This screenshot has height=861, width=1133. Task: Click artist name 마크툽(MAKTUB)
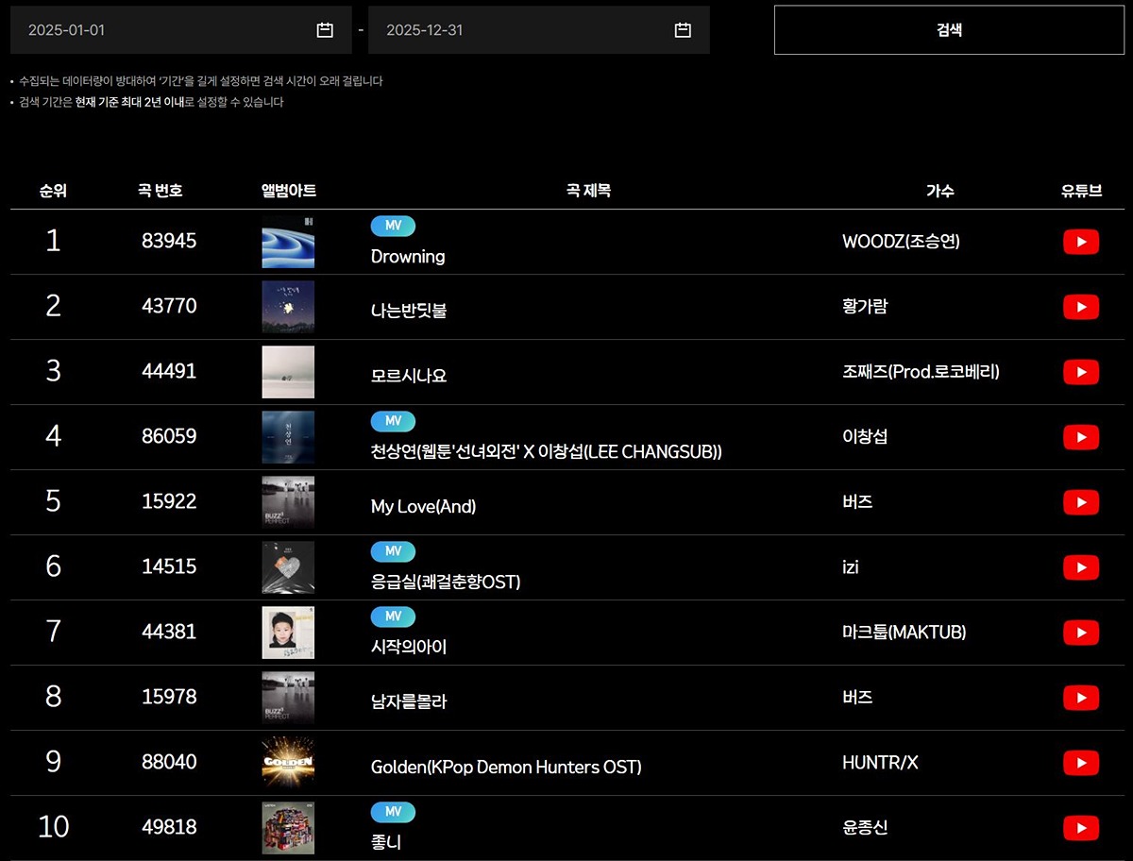tap(904, 633)
